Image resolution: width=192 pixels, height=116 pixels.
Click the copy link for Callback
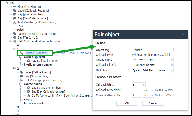[72, 53]
